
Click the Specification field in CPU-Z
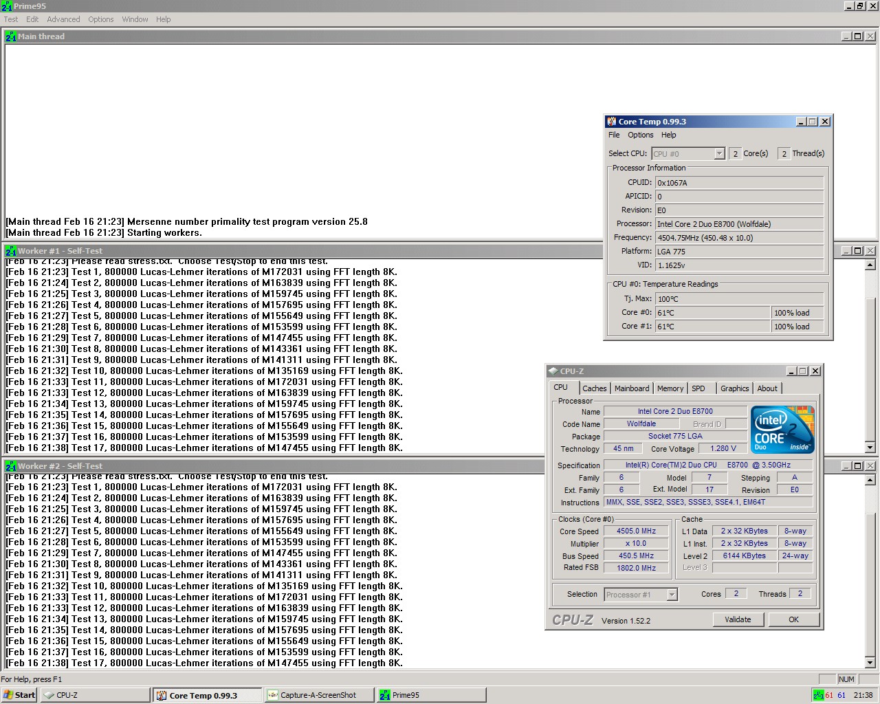708,465
